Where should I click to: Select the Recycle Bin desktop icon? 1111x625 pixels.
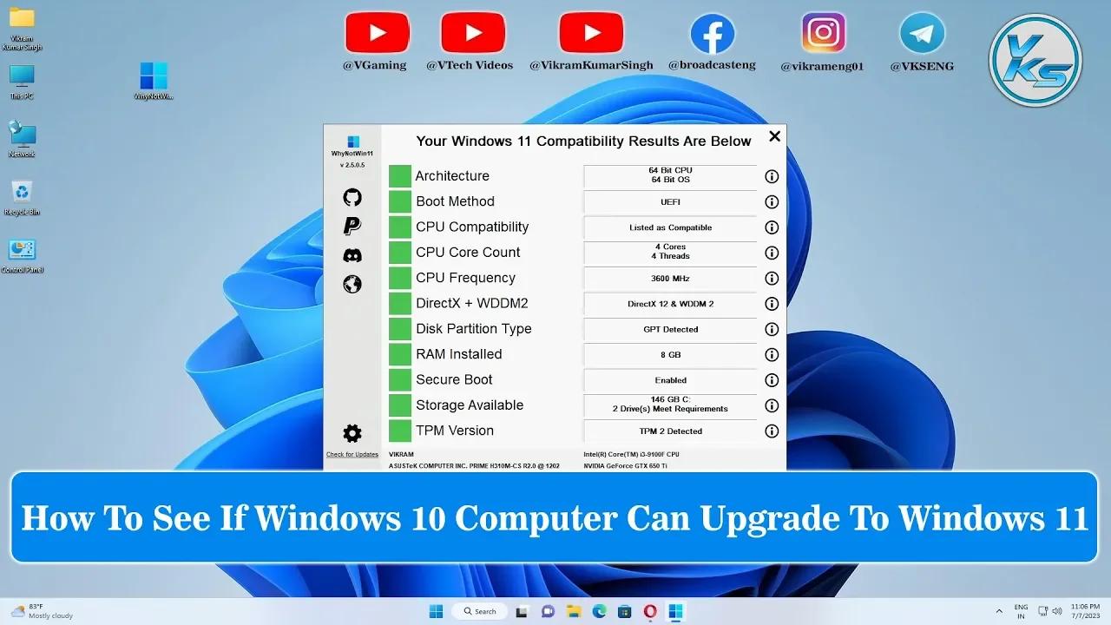[22, 198]
